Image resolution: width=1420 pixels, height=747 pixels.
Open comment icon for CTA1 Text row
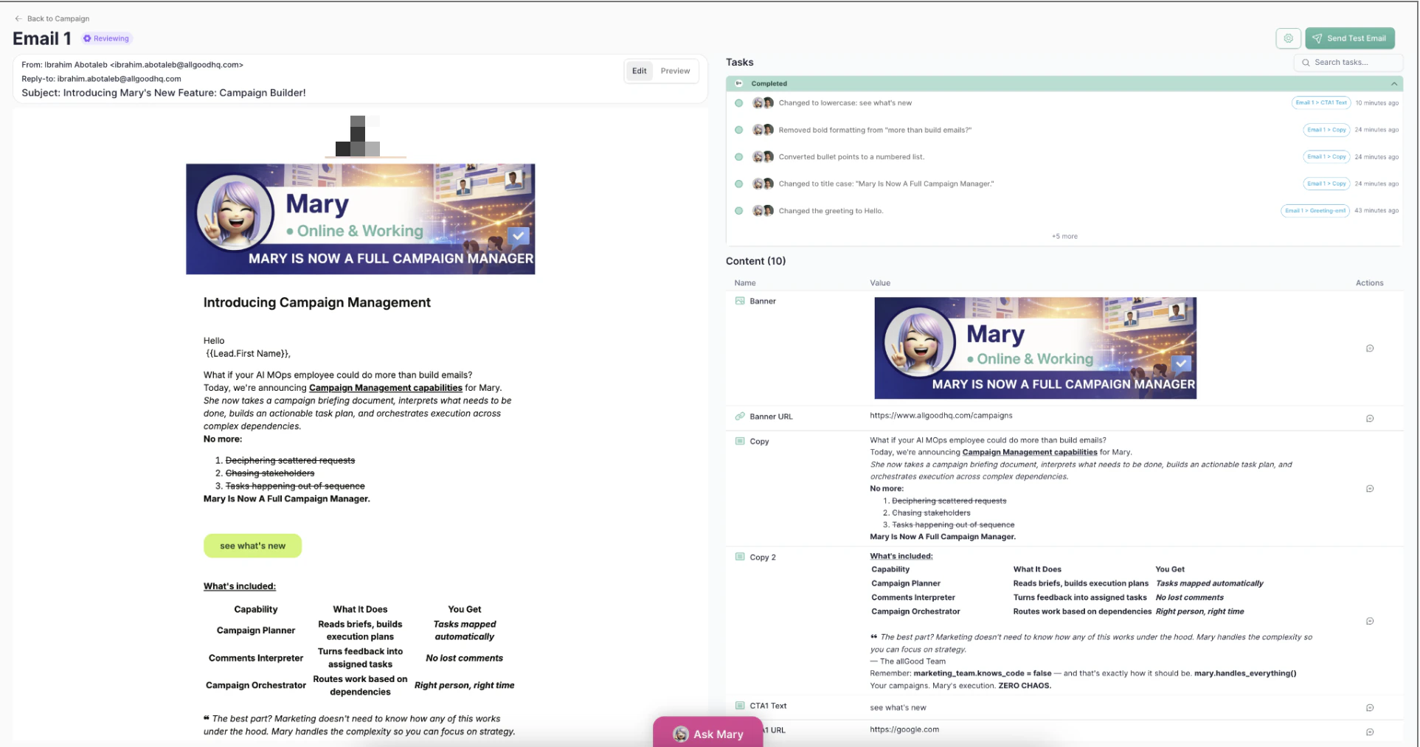(1370, 707)
